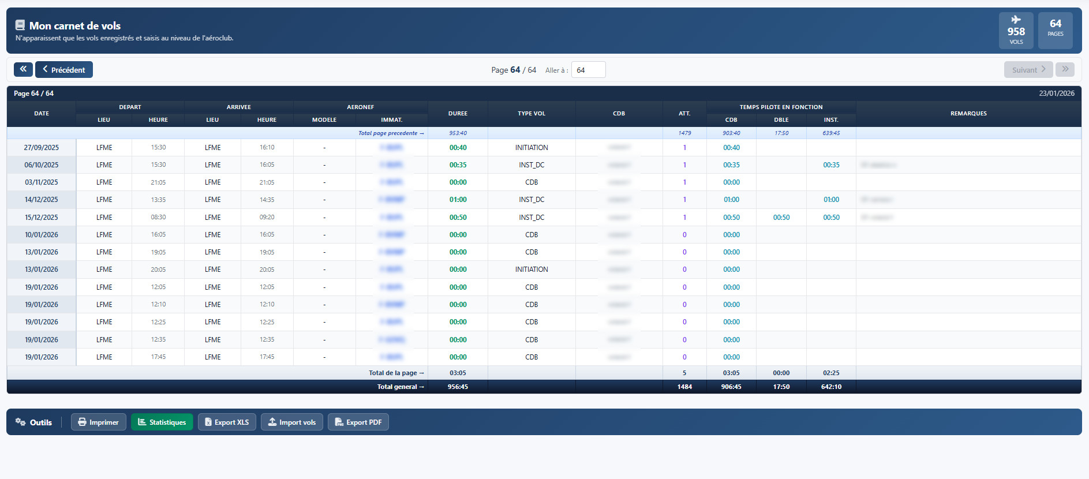
Task: Click the REMARQUES column header
Action: [968, 114]
